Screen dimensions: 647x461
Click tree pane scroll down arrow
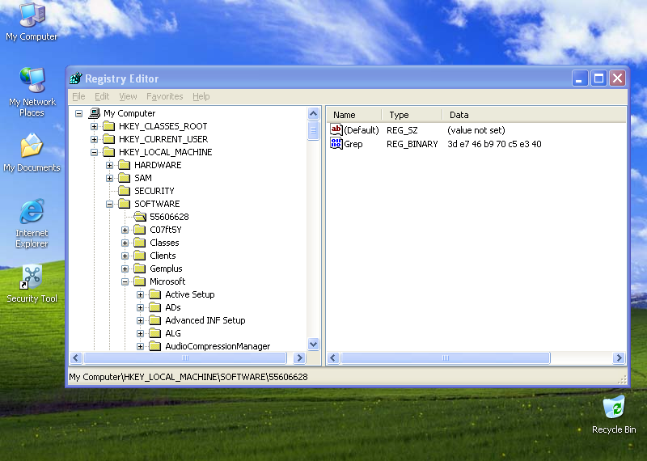[314, 344]
